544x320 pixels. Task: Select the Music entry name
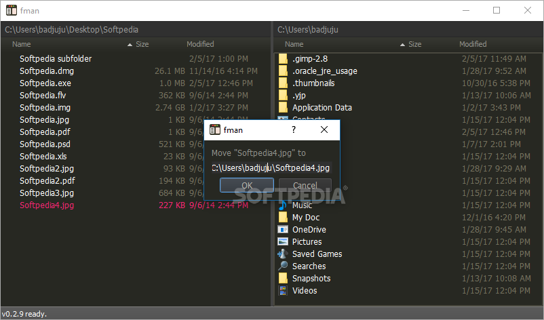click(302, 205)
